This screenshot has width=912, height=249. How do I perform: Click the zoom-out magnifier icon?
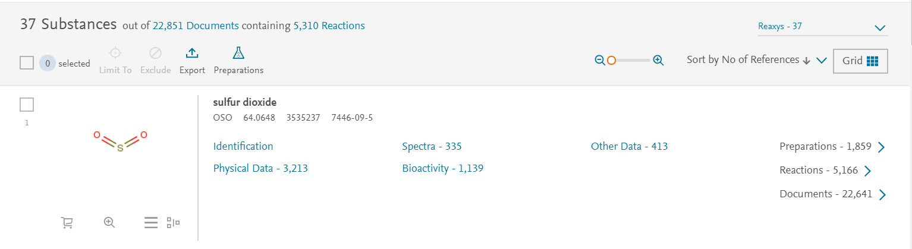[x=600, y=60]
